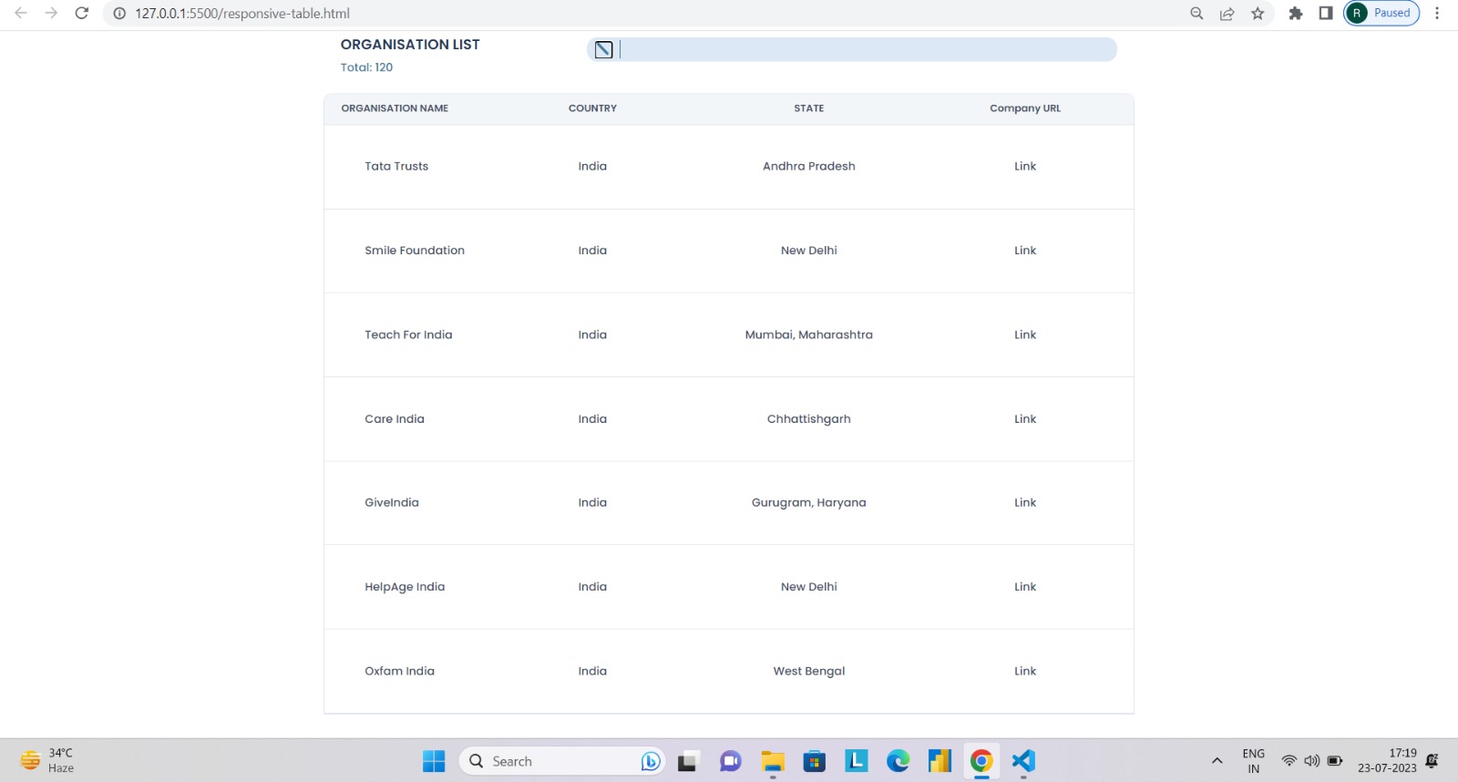Image resolution: width=1458 pixels, height=782 pixels.
Task: Click the taskbar Search box
Action: coord(562,761)
